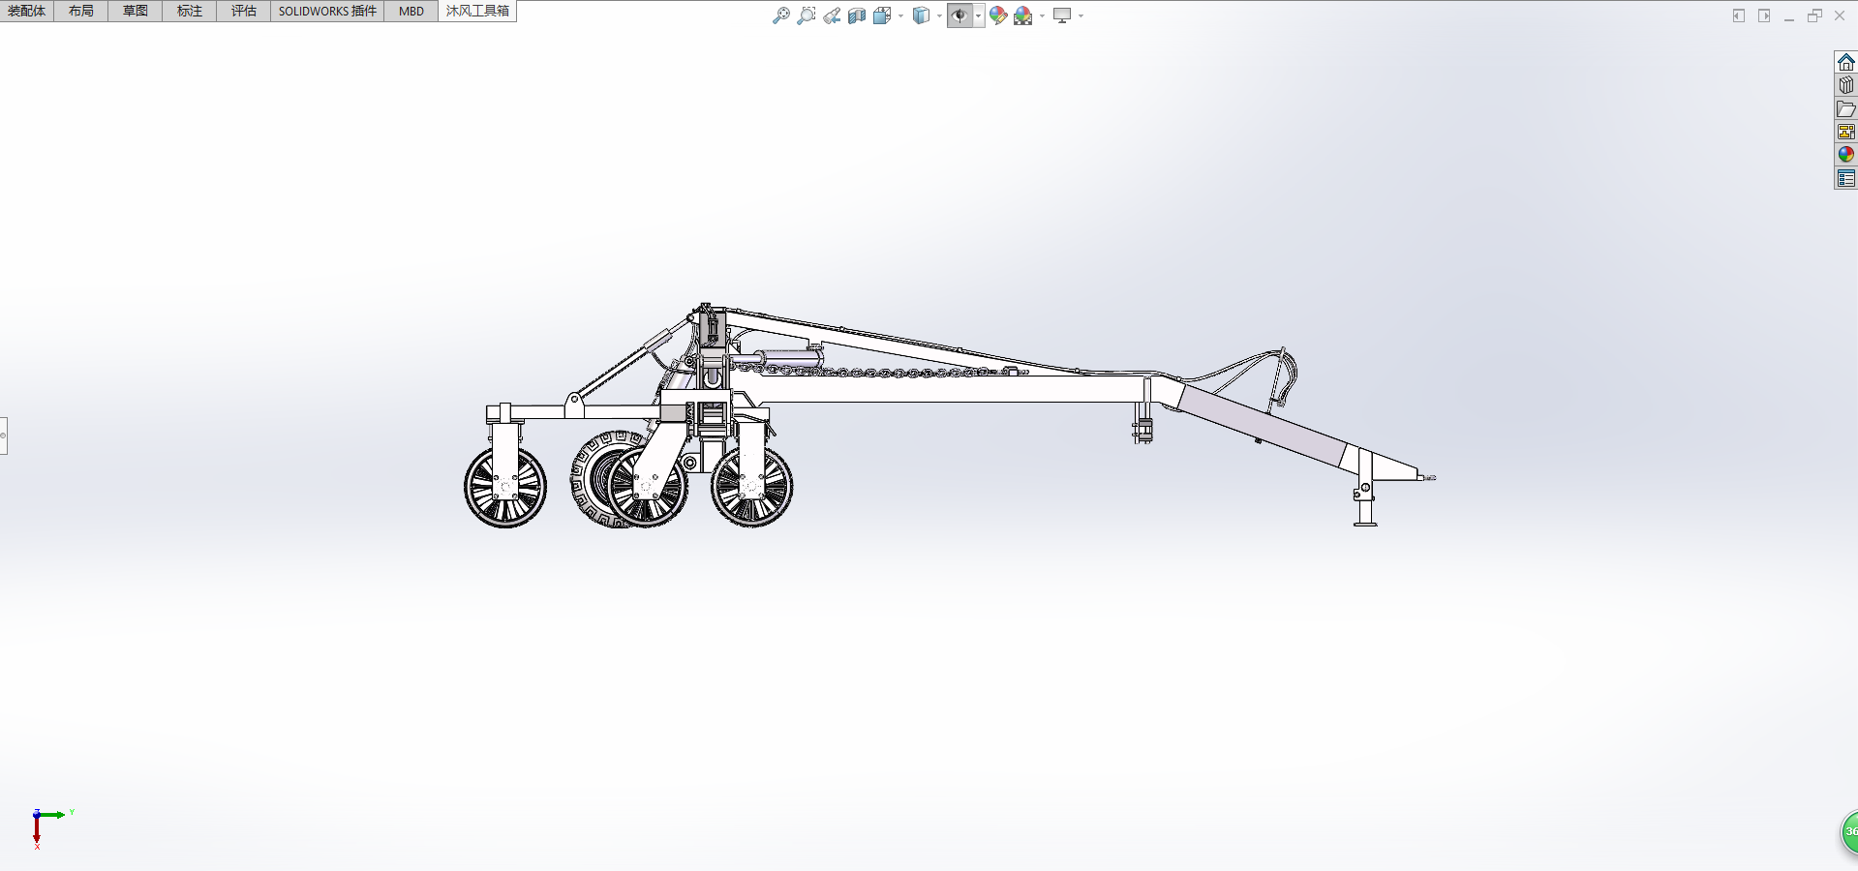Expand the Display Style dropdown arrow
The height and width of the screenshot is (871, 1858).
click(x=939, y=15)
